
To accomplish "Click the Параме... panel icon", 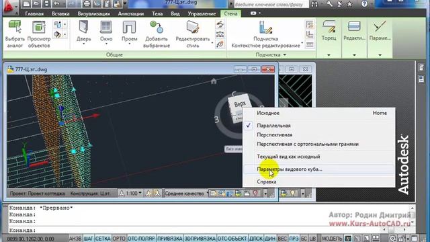I will point(380,27).
